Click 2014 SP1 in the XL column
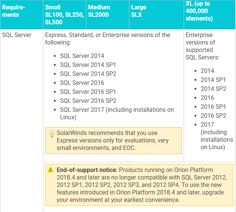This screenshot has width=236, height=212. pos(213,80)
